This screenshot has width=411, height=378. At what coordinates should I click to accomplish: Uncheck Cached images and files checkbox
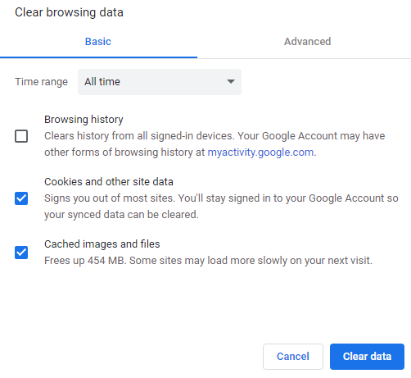(x=21, y=253)
